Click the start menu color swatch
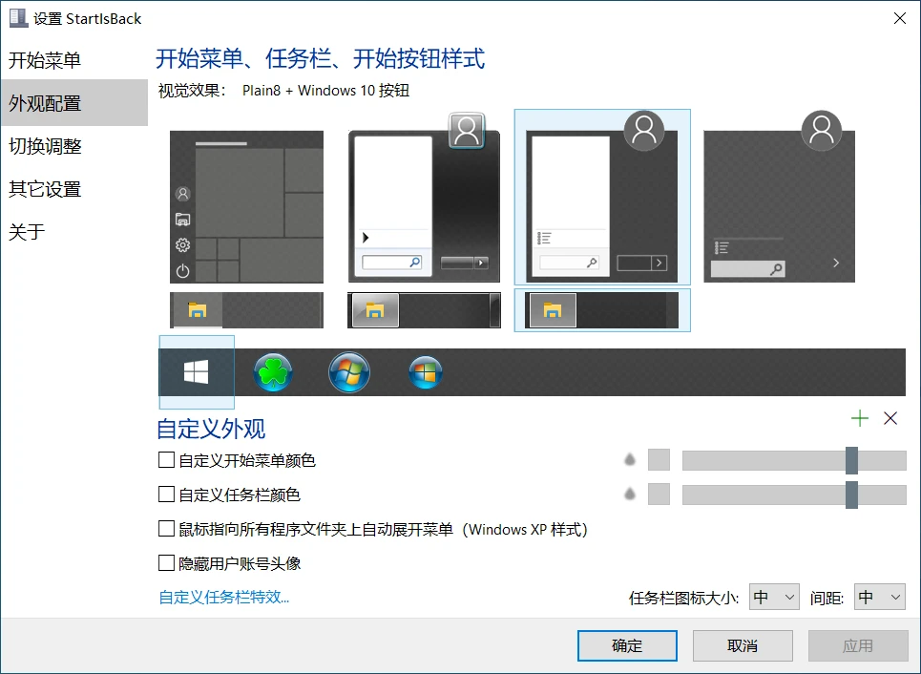Screen dimensions: 921x674 tap(659, 460)
